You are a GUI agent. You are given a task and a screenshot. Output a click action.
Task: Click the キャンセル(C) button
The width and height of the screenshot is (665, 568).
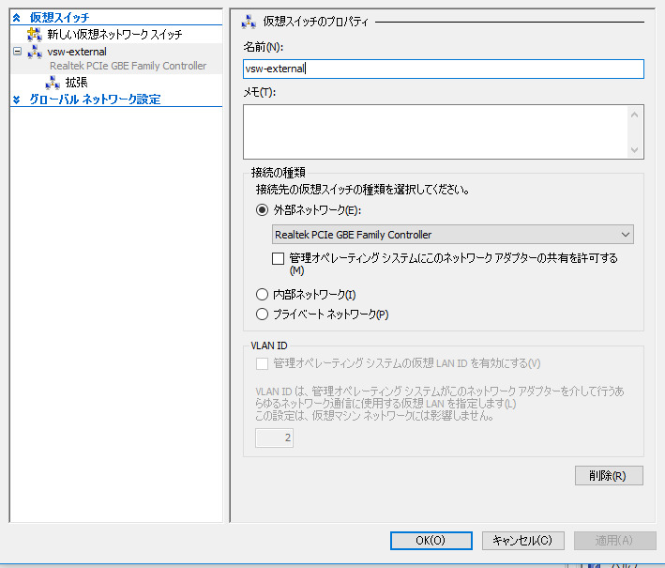click(x=522, y=541)
